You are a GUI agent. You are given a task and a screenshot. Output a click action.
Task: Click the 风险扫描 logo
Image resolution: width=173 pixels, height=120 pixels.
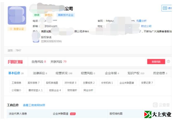tap(15, 62)
